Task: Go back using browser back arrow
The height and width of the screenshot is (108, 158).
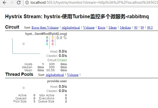Action: pyautogui.click(x=5, y=3)
